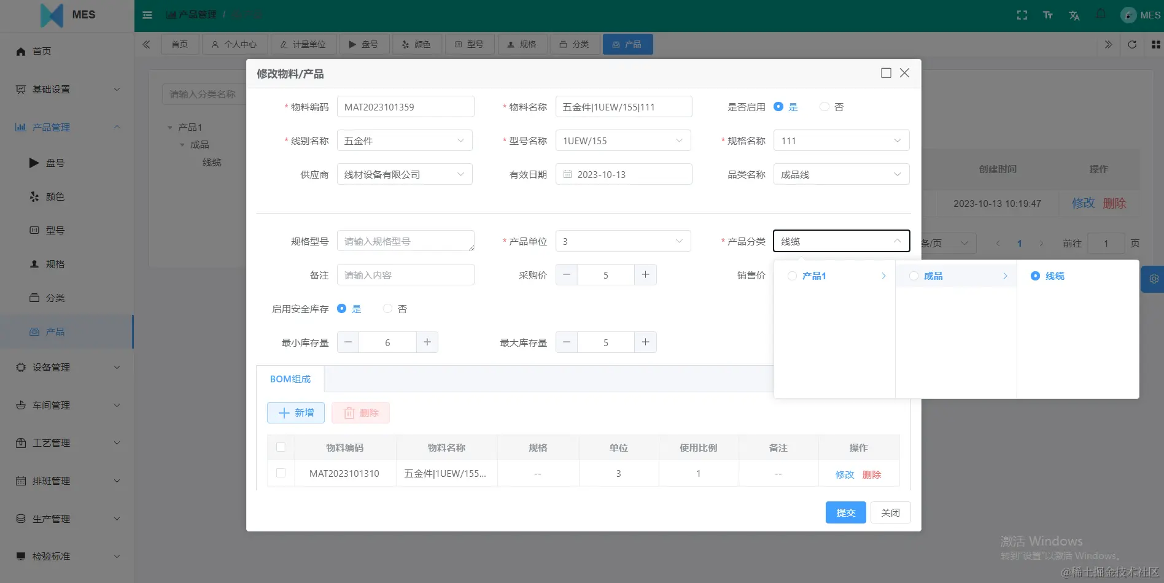1164x583 pixels.
Task: Select 否 for 是否启用
Action: [825, 106]
